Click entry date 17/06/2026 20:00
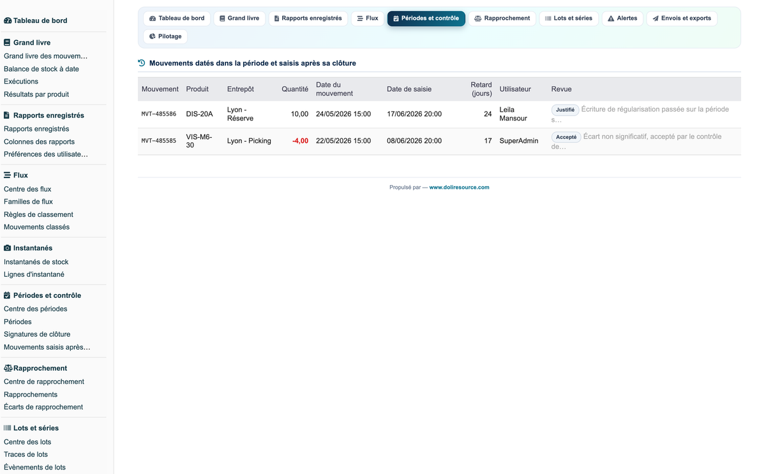766x474 pixels. click(x=414, y=114)
